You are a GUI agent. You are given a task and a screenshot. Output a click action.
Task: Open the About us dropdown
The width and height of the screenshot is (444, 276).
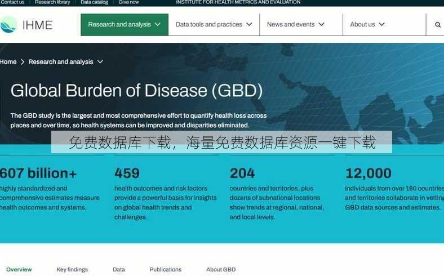[x=367, y=25]
